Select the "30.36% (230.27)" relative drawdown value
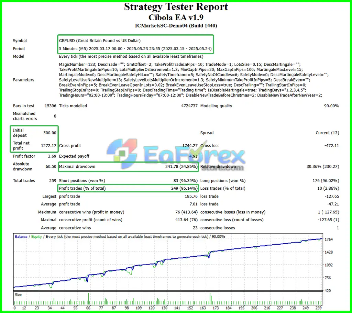The width and height of the screenshot is (352, 313). [x=322, y=167]
